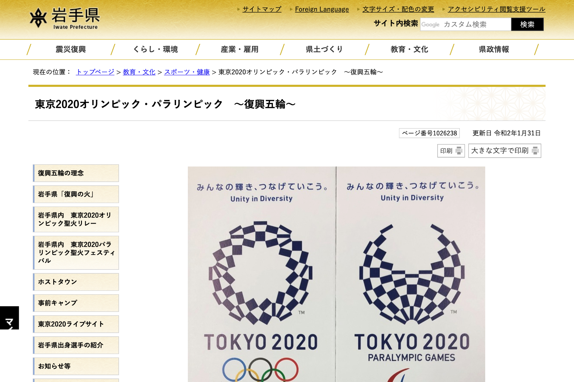Click the Tokyo 2020 emblems image
The width and height of the screenshot is (574, 382).
[x=336, y=274]
